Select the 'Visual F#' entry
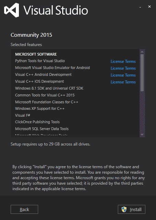The image size is (156, 220). 23,115
